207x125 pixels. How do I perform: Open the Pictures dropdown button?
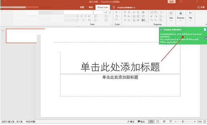(x=181, y=16)
